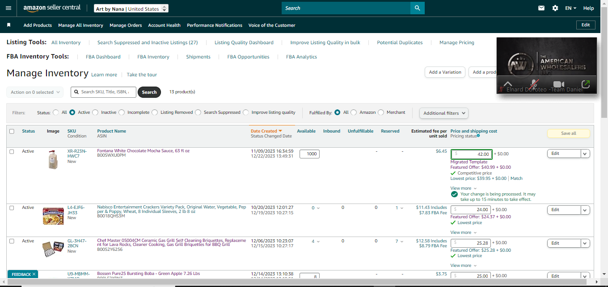
Task: Focus the Fontana available quantity field 1000
Action: (309, 154)
